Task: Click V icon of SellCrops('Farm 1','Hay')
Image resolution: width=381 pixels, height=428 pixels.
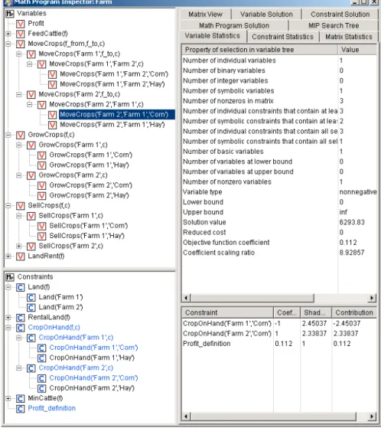Action: pyautogui.click(x=42, y=236)
